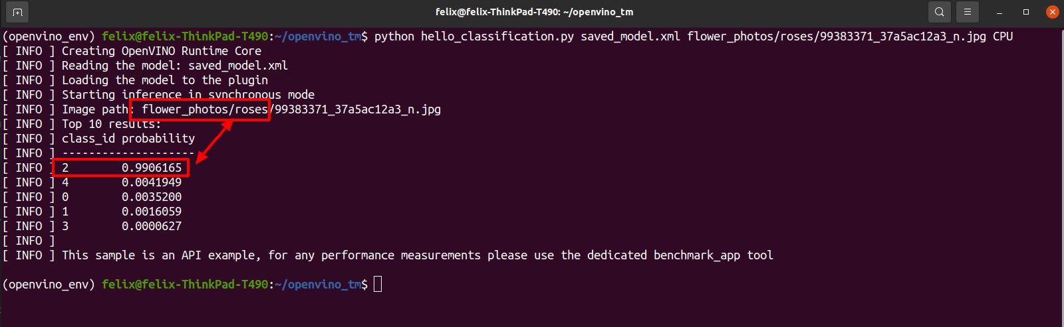Maximize the terminal window
Image resolution: width=1064 pixels, height=327 pixels.
click(x=1026, y=12)
